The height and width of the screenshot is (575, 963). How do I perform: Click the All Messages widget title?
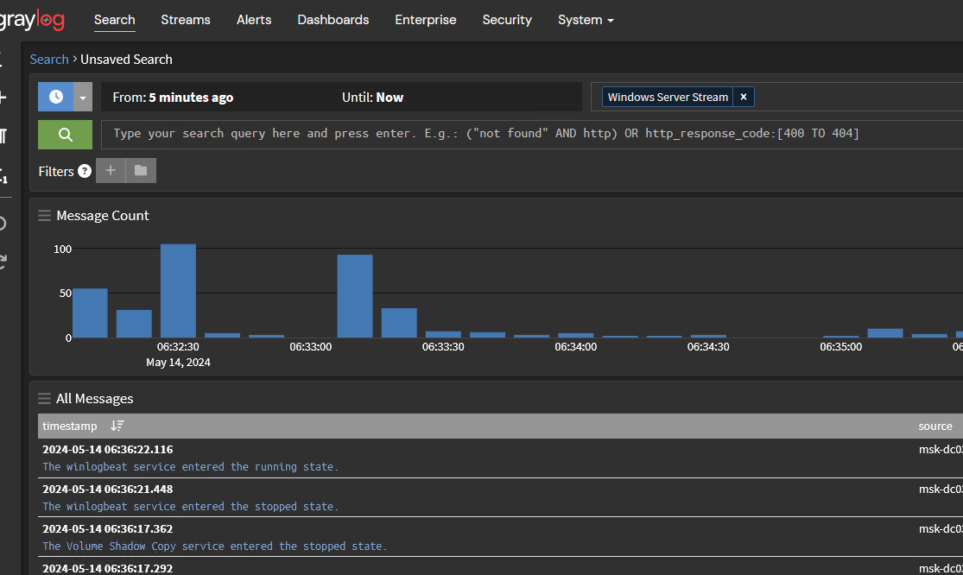[x=95, y=399]
